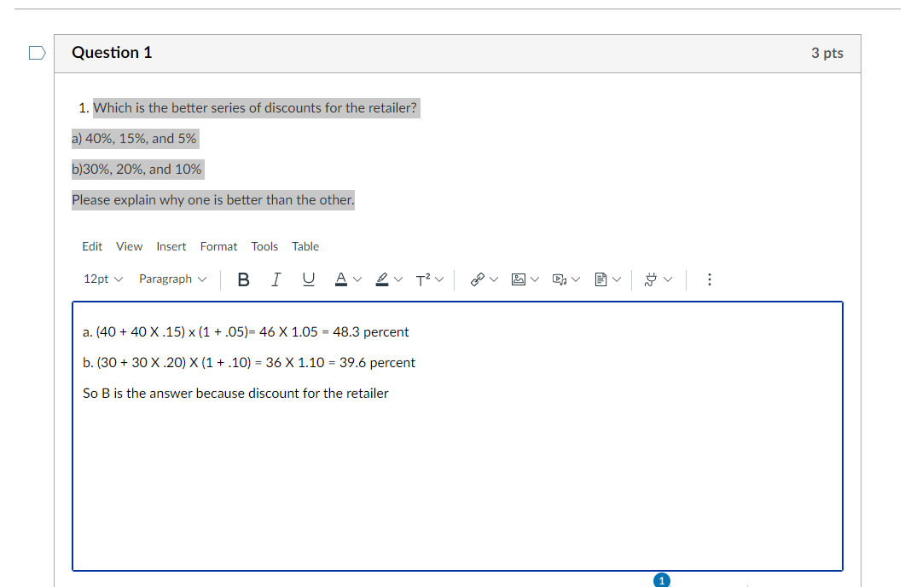Click the line starting "b. (30 + 30 X .20)"
Screen dimensions: 905x587
coord(249,363)
